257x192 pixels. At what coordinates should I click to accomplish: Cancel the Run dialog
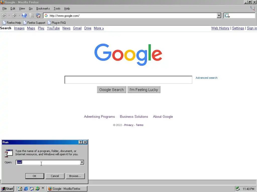pos(55,176)
